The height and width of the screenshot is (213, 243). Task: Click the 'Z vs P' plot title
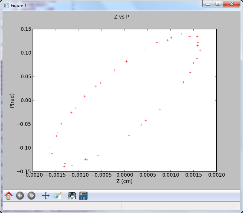click(122, 17)
